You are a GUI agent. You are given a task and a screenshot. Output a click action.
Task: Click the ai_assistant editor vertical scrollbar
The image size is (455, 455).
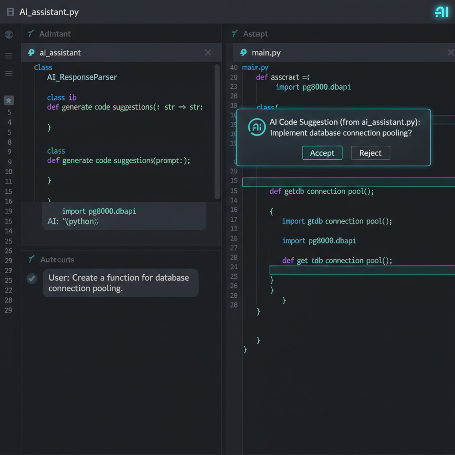217,132
